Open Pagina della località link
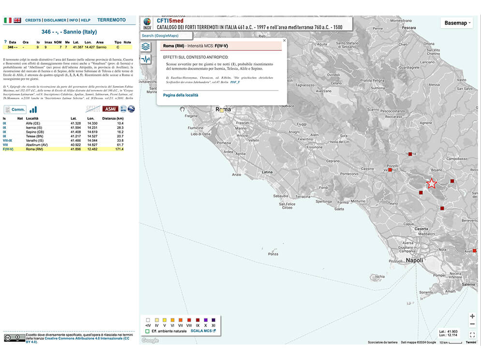 click(x=180, y=95)
